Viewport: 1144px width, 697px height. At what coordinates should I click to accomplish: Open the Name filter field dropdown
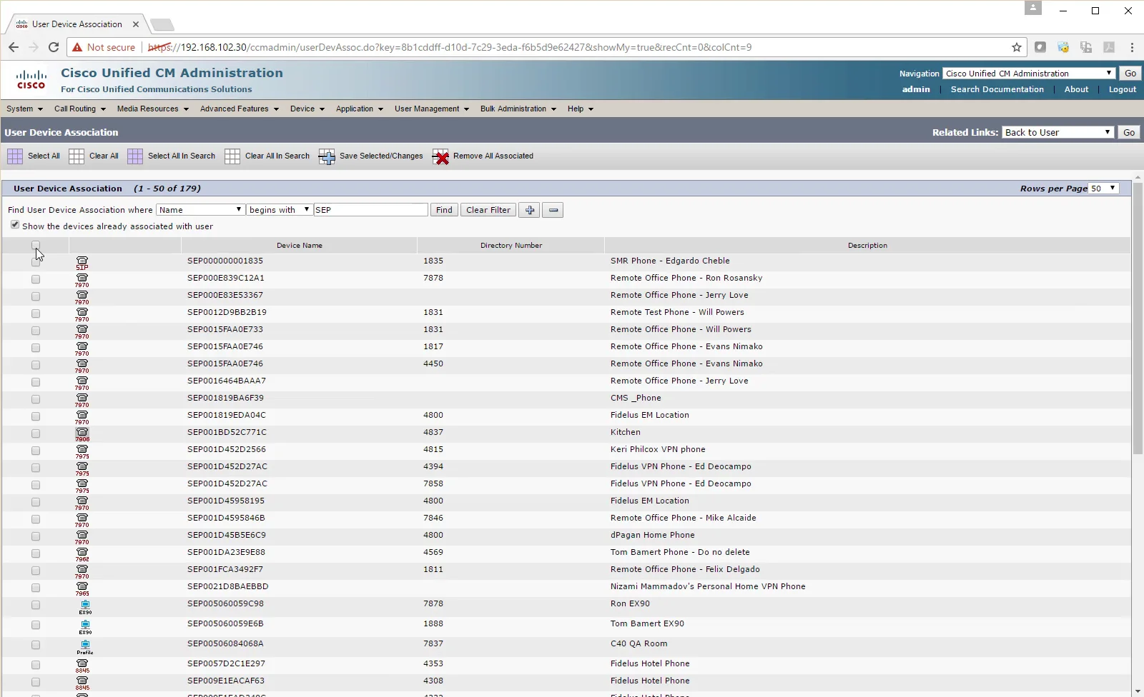(x=200, y=210)
